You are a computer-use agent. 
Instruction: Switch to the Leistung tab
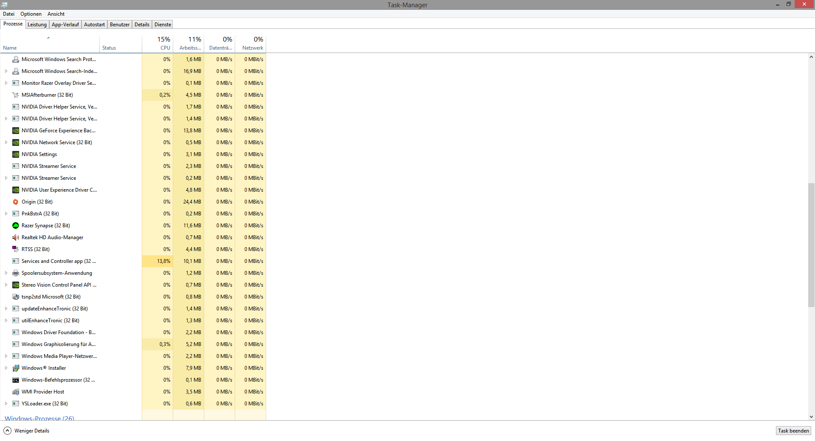(x=37, y=25)
